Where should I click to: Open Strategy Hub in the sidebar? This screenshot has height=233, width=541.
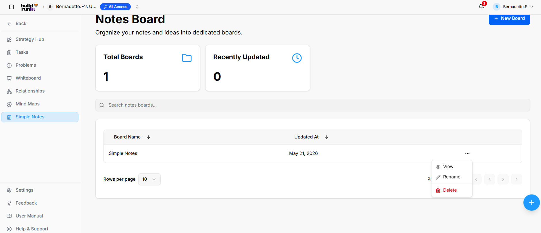(x=40, y=39)
